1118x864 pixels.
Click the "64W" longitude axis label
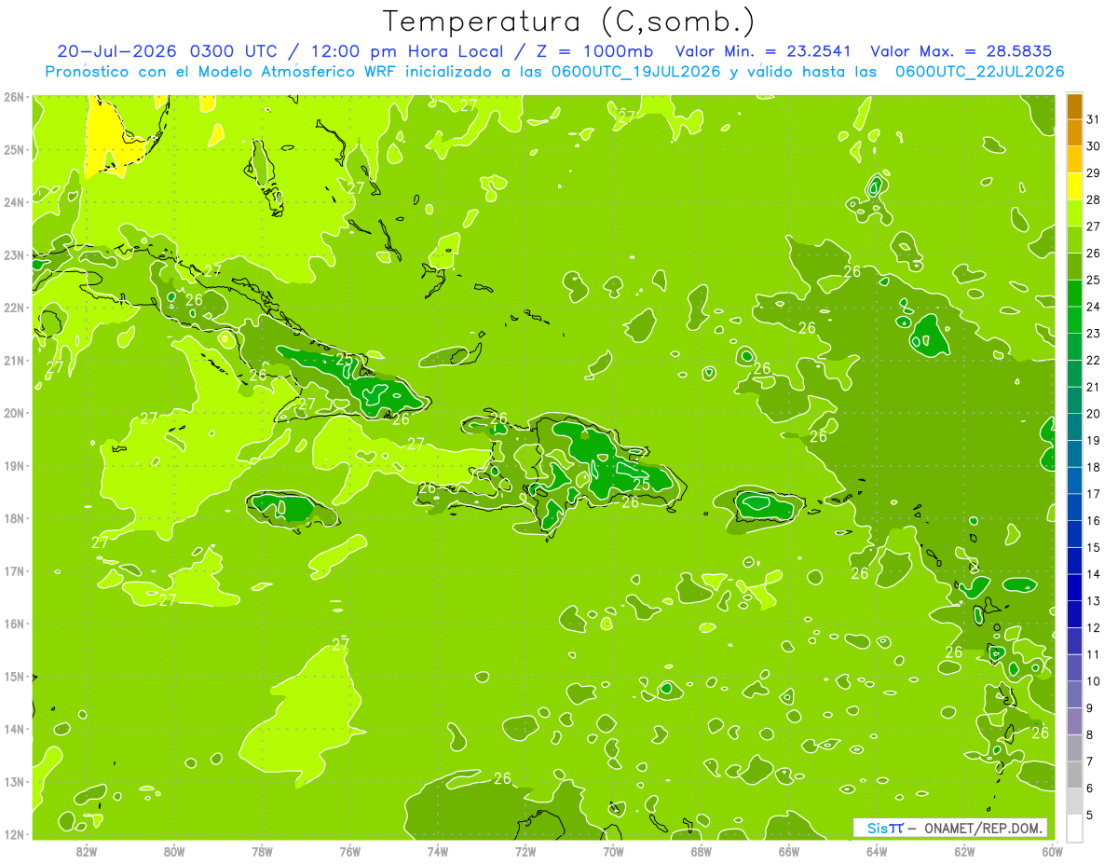pos(877,851)
